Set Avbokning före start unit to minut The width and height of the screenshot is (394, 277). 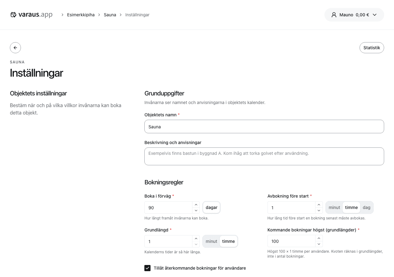pos(334,207)
